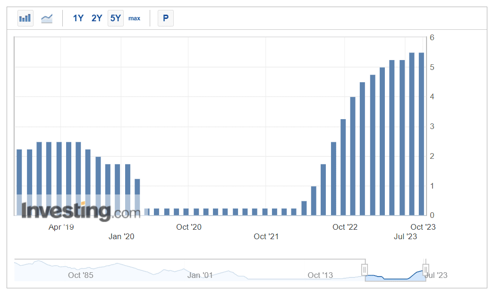The image size is (493, 294).
Task: Click the P button in toolbar
Action: (x=165, y=18)
